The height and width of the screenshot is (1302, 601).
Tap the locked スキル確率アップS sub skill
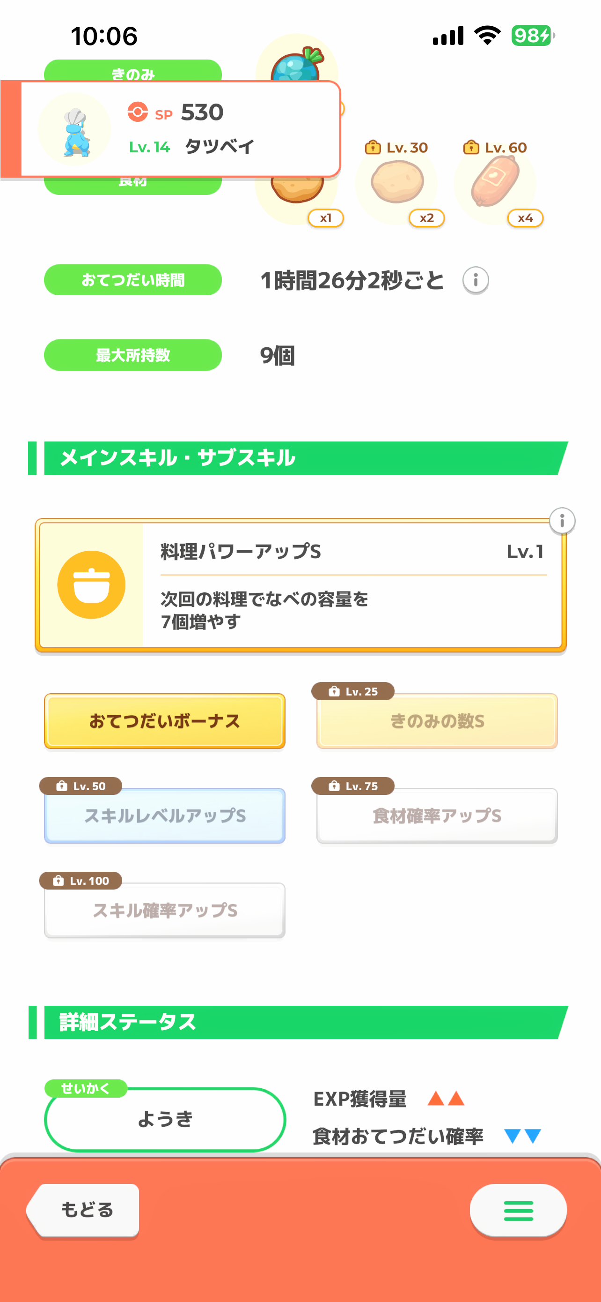point(164,910)
